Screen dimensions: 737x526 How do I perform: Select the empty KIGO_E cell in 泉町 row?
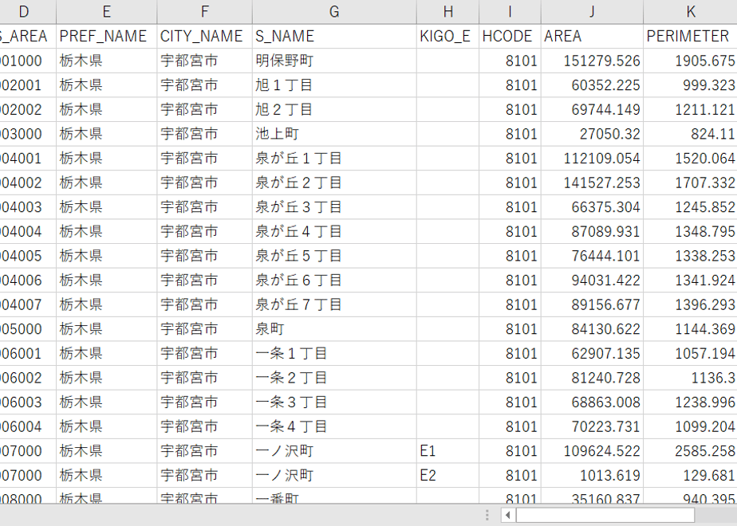[448, 329]
